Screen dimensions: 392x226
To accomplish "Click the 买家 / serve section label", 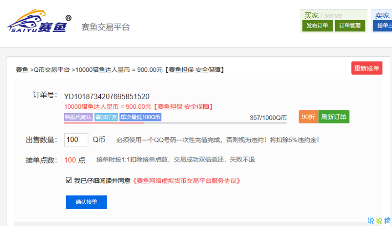I will 323,15.
